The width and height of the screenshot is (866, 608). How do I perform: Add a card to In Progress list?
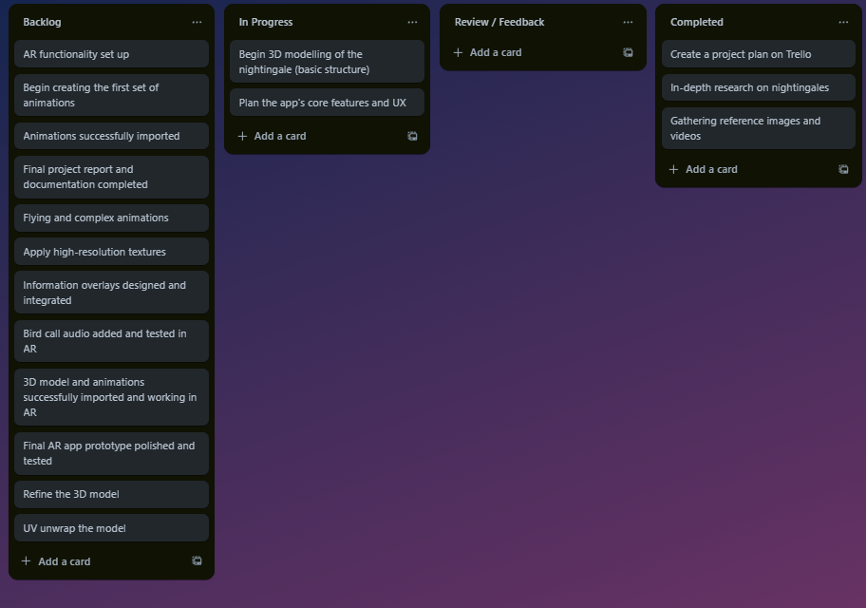click(x=280, y=136)
